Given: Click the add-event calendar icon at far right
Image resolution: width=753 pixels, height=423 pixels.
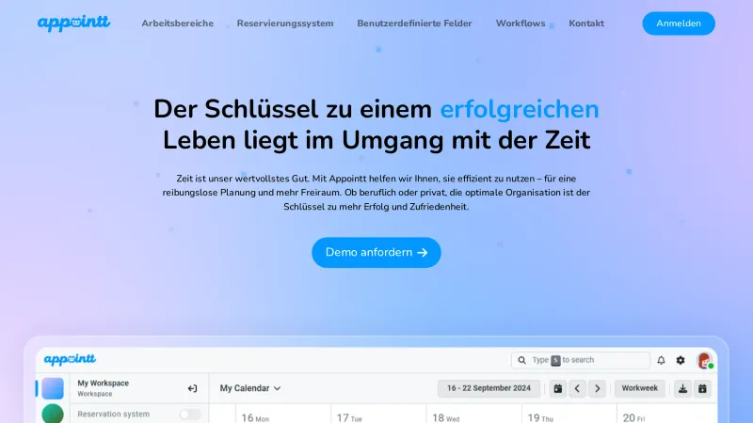Looking at the screenshot, I should (702, 388).
